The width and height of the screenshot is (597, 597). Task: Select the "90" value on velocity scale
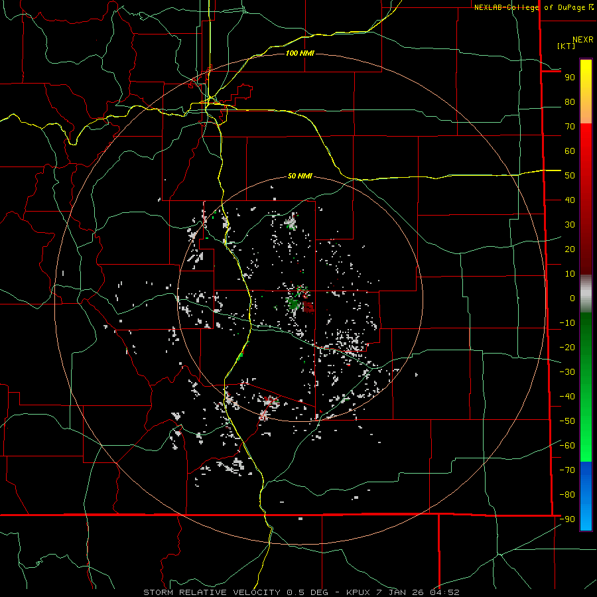click(x=570, y=78)
